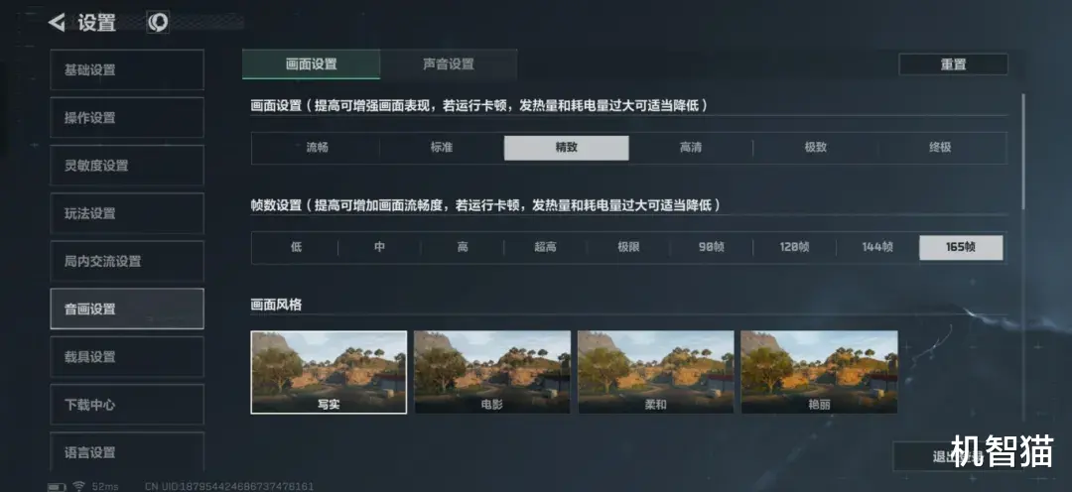This screenshot has height=492, width=1072.
Task: Set frame rate to 144帧
Action: (x=877, y=247)
